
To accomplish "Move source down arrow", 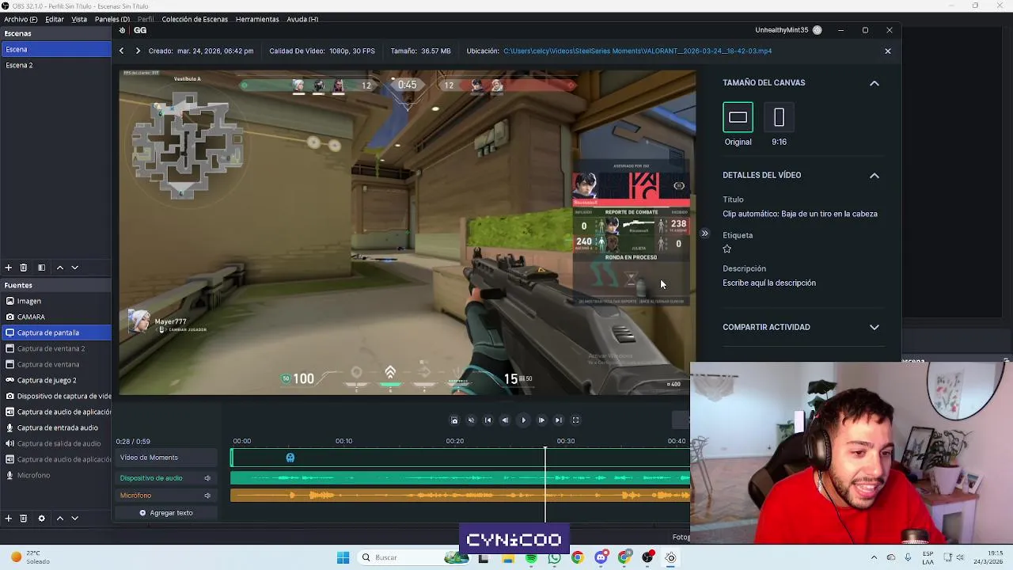I will click(75, 519).
